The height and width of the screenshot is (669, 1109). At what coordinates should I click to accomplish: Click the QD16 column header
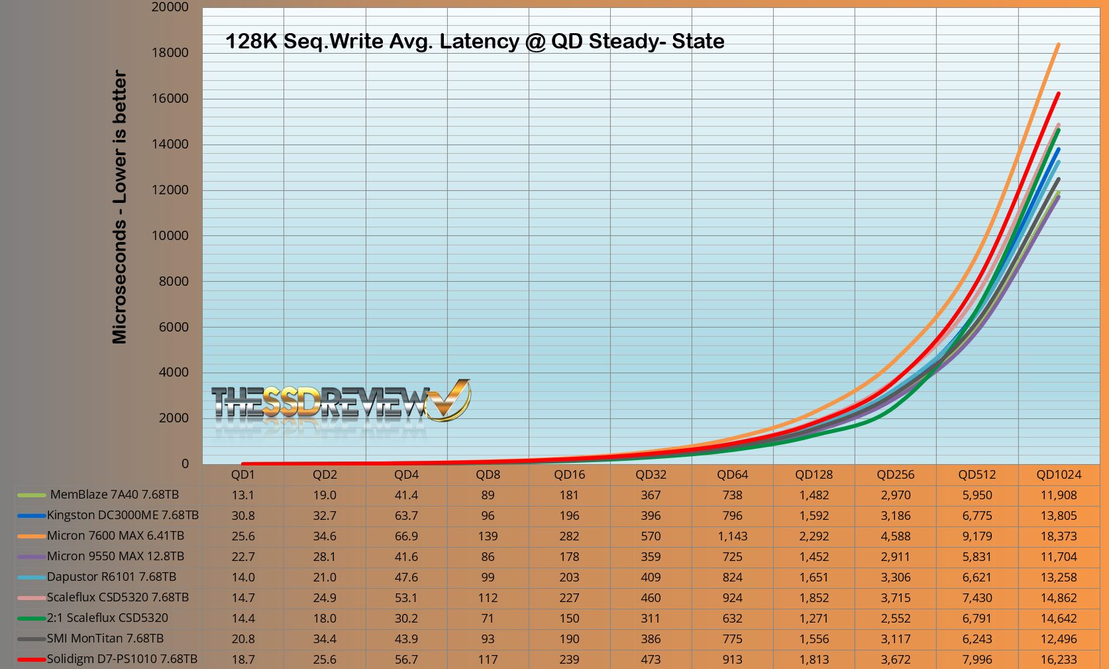point(569,475)
